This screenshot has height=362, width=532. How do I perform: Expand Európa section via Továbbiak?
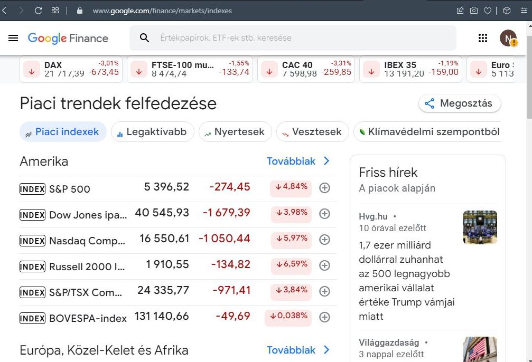tap(298, 350)
